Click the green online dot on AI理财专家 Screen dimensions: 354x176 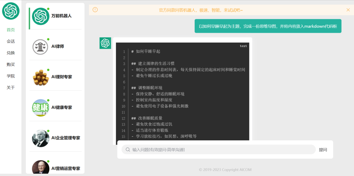(48, 70)
